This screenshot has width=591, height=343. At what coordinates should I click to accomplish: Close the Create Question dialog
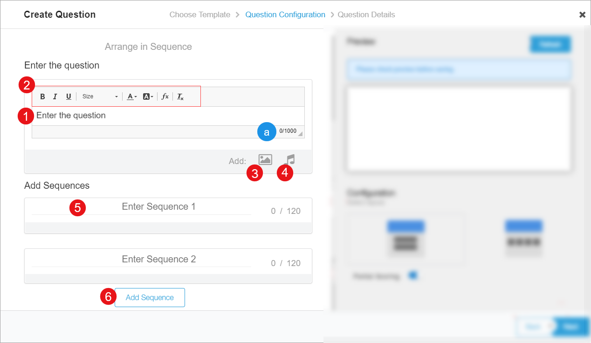click(582, 15)
